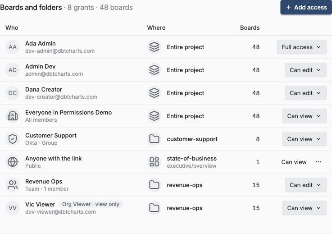332x234 pixels.
Task: Open Admin Dev's Can edit dropdown
Action: [x=305, y=70]
